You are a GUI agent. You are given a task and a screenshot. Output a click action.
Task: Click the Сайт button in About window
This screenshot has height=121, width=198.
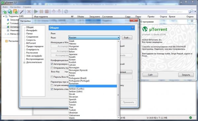coord(150,75)
